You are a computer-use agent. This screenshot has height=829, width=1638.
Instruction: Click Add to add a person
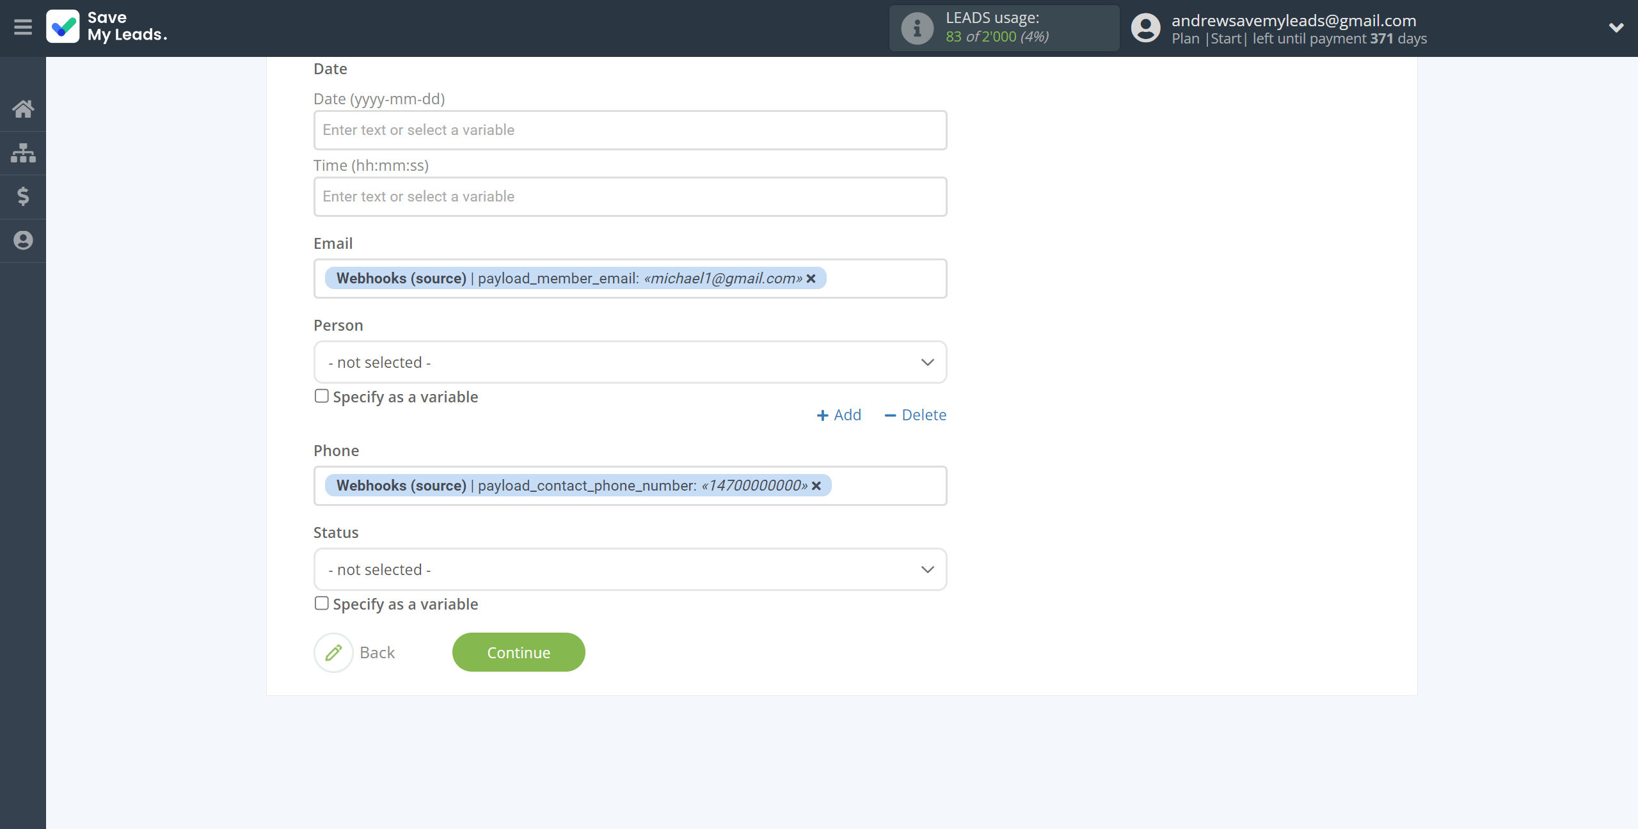tap(839, 415)
